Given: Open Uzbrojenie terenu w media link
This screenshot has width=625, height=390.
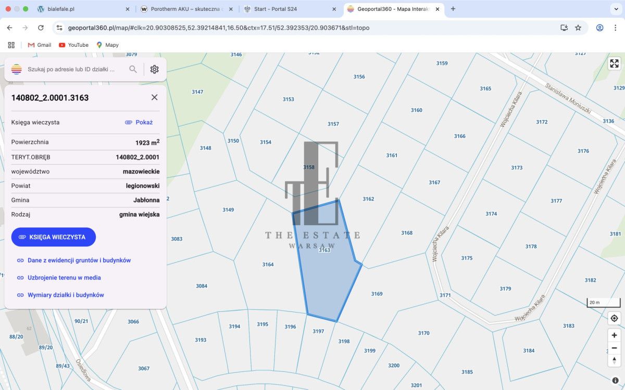Looking at the screenshot, I should coord(64,278).
